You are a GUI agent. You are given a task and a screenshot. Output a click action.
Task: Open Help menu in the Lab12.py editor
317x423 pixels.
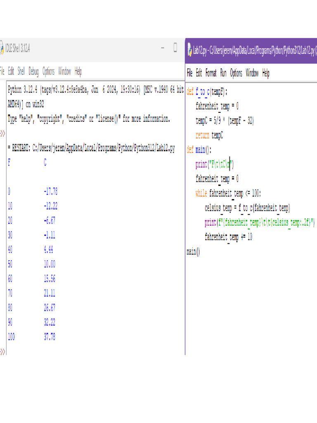tap(266, 73)
